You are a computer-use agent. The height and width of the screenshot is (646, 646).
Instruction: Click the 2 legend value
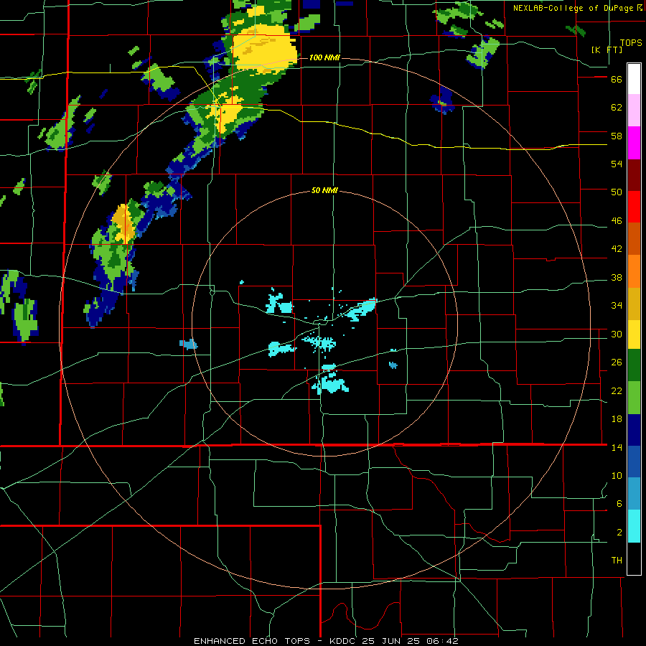click(x=619, y=533)
